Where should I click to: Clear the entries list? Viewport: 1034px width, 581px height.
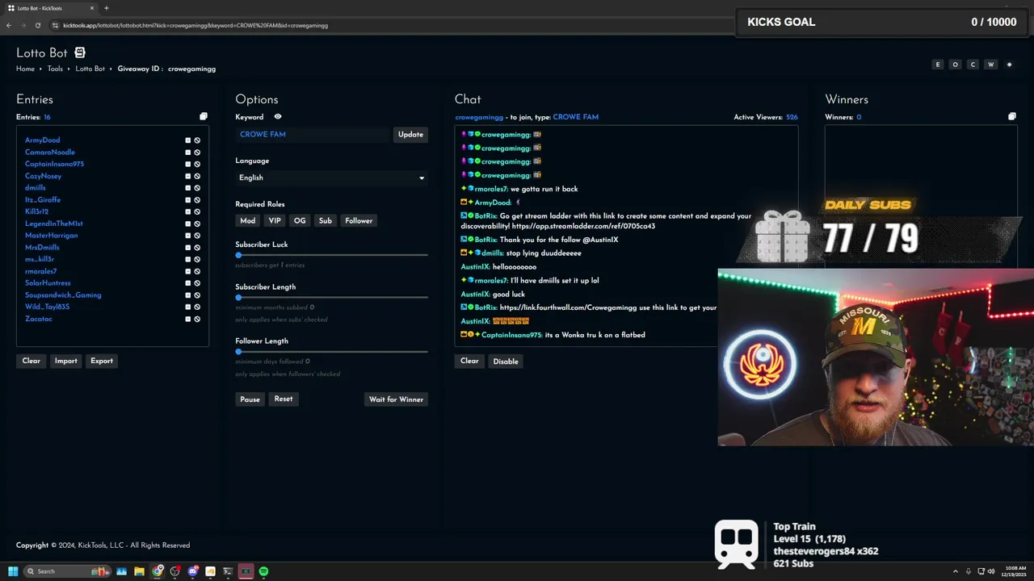click(31, 361)
